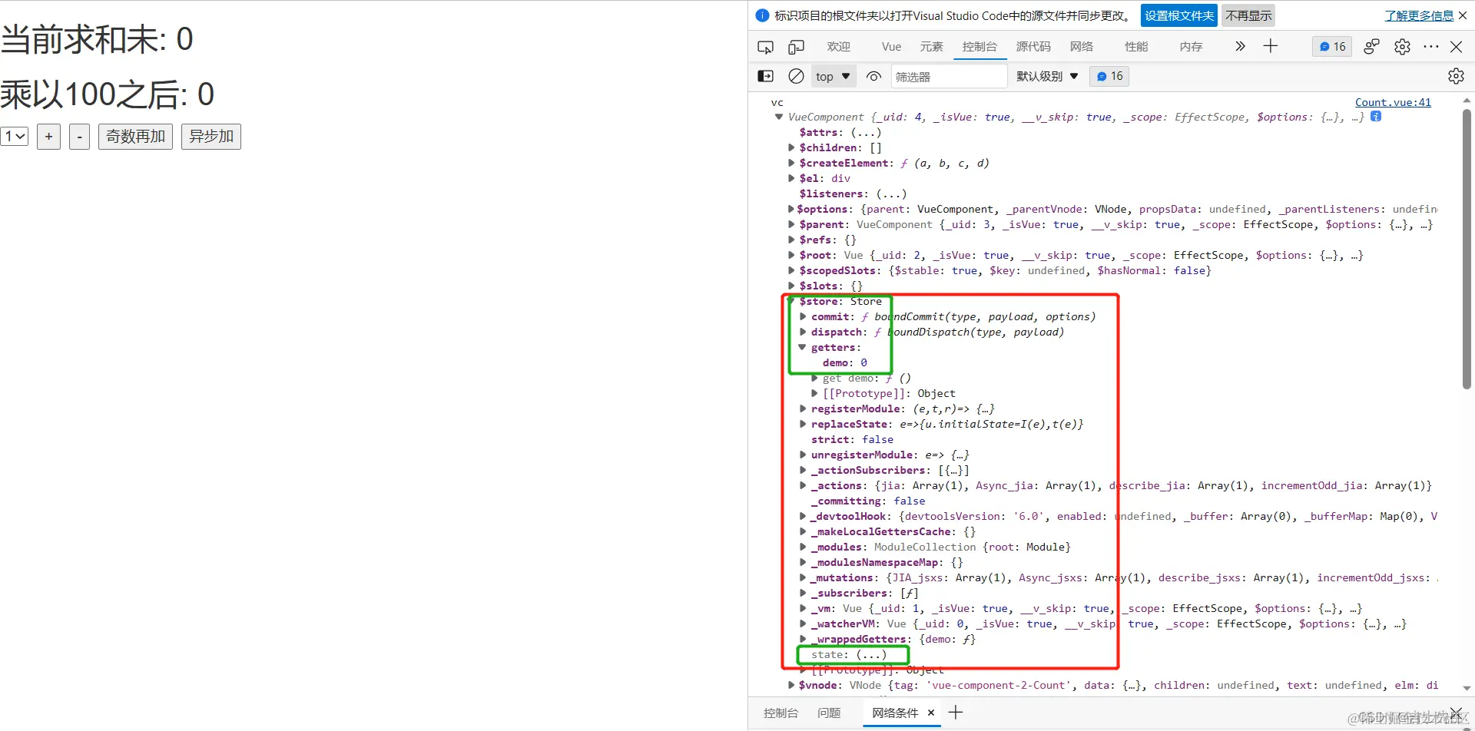Open the top context dropdown
1475x731 pixels.
point(834,76)
